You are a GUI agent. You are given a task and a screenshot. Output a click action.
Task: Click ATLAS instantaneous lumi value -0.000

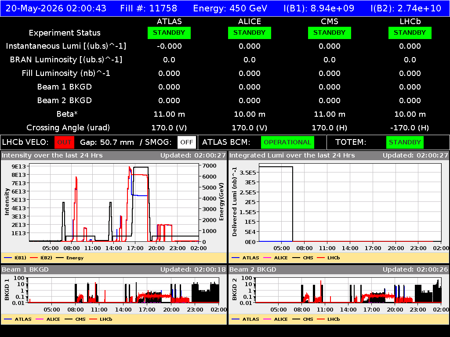point(169,46)
